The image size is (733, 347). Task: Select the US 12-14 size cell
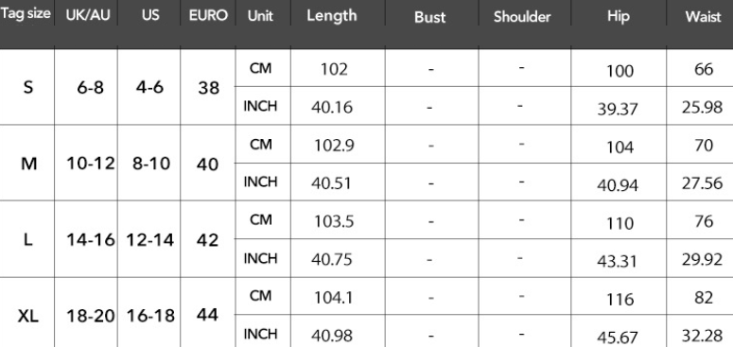pyautogui.click(x=150, y=240)
